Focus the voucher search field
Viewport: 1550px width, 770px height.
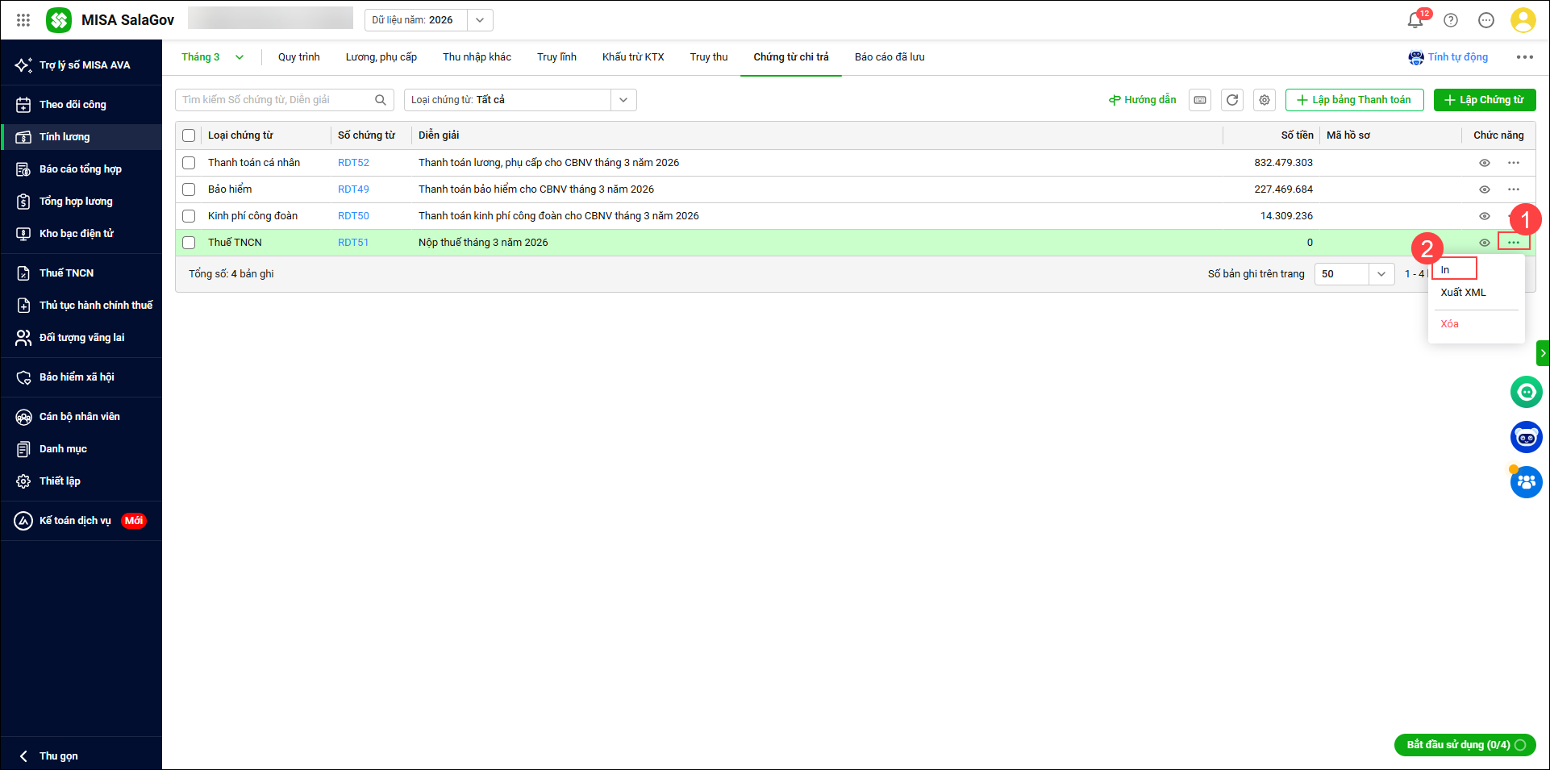(x=276, y=100)
